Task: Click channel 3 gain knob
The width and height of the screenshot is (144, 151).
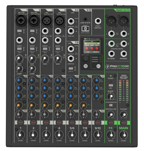Action: pyautogui.click(x=45, y=58)
